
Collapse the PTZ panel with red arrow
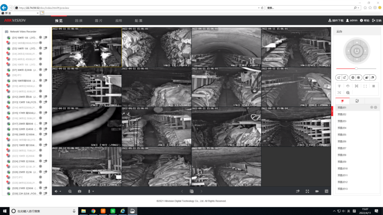(332, 111)
